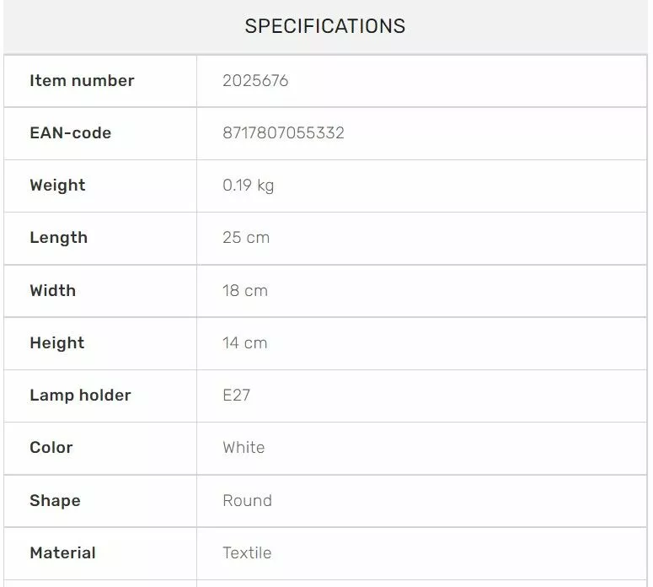
Task: Click the Width label
Action: pyautogui.click(x=52, y=291)
